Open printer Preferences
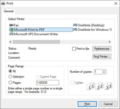The image size is (120, 109). click(x=102, y=49)
